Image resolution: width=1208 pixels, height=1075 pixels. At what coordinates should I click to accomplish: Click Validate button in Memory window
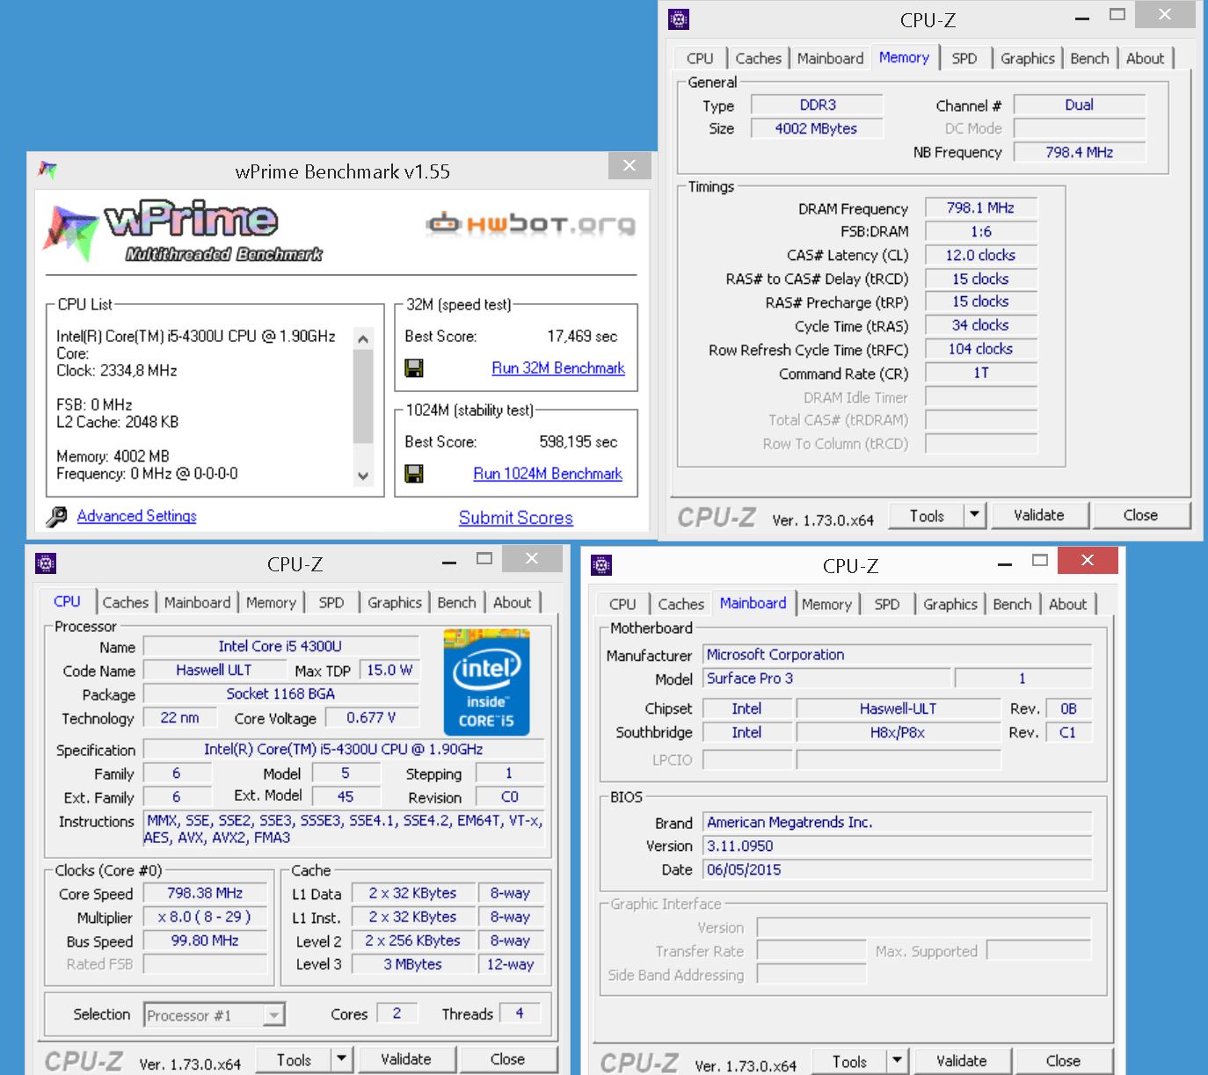1039,515
